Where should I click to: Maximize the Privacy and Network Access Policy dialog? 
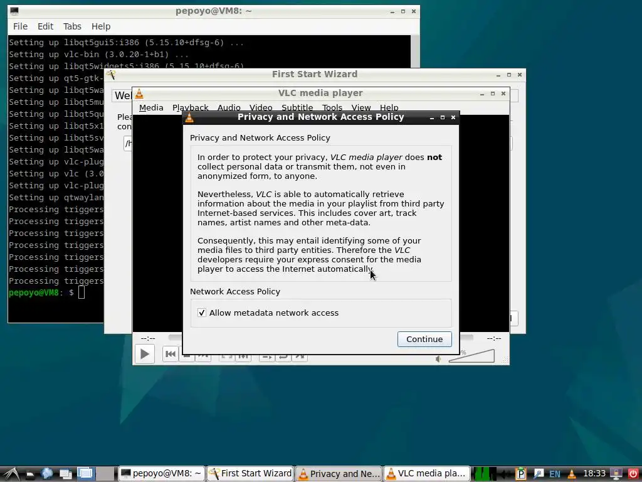pos(442,117)
